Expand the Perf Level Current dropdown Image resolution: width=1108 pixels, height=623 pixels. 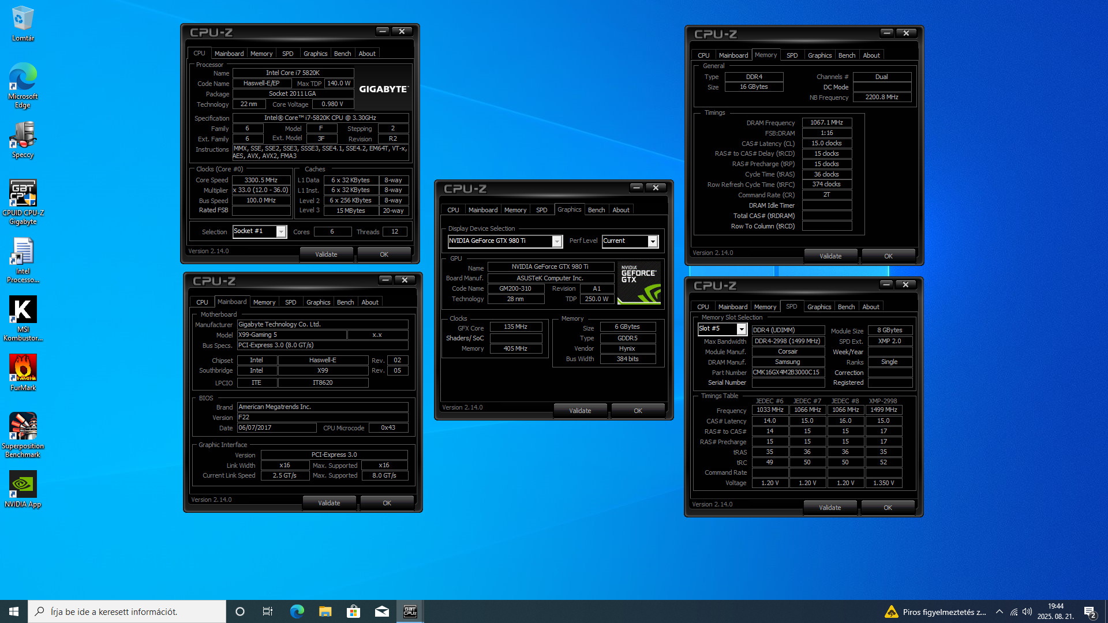(653, 241)
